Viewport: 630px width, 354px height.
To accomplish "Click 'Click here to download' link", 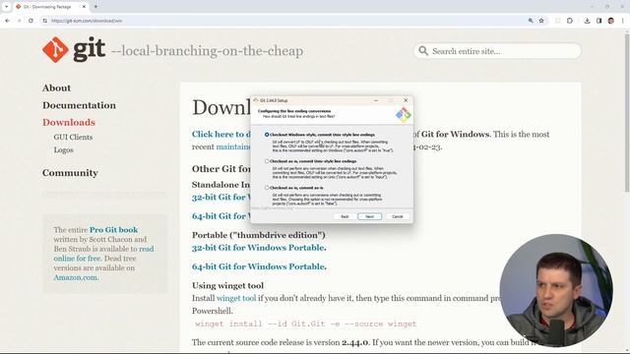I will pyautogui.click(x=220, y=135).
